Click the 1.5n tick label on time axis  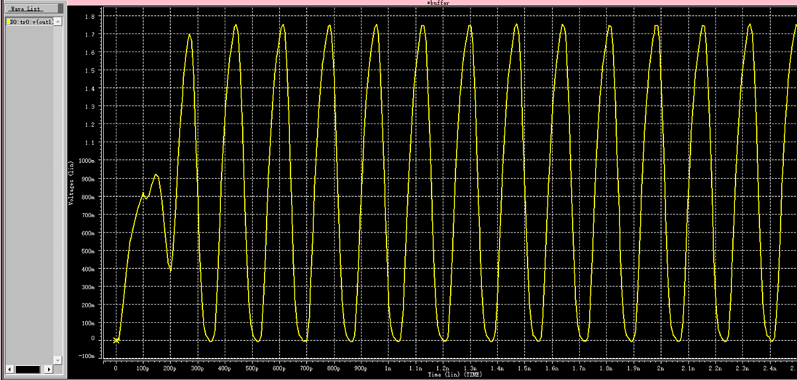524,368
